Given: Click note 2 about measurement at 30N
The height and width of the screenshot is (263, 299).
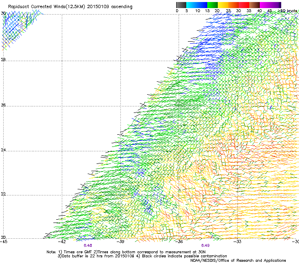Looking at the screenshot, I should coord(149,252).
